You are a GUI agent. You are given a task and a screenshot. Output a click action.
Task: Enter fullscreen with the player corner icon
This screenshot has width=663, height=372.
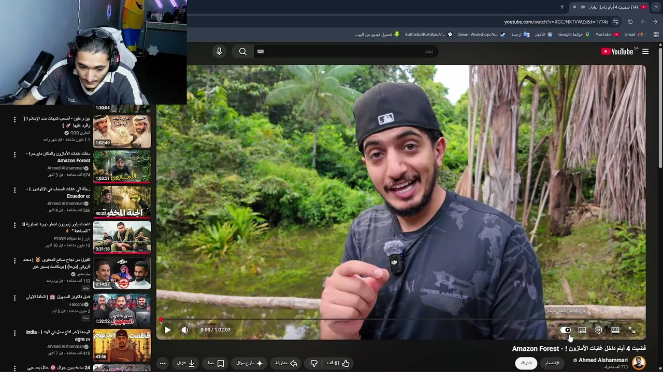click(x=632, y=330)
